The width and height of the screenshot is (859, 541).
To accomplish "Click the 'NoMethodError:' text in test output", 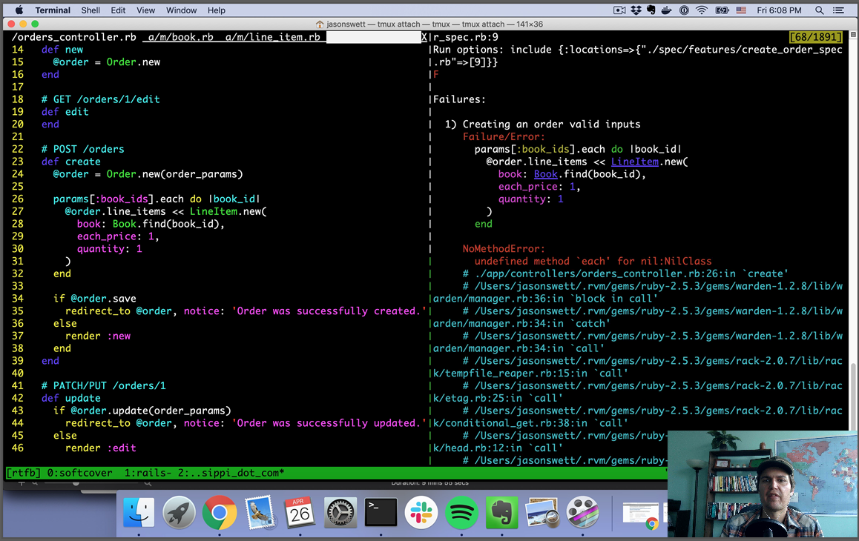I will pos(504,248).
